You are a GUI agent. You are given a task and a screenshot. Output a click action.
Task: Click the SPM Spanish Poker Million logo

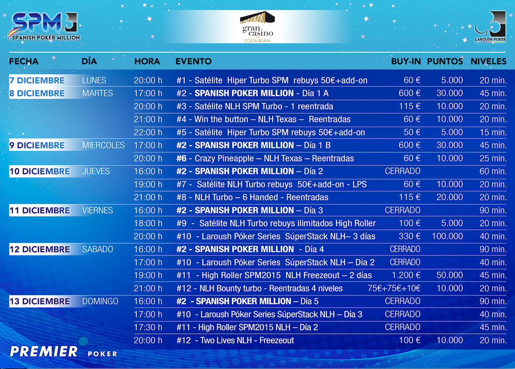point(44,26)
